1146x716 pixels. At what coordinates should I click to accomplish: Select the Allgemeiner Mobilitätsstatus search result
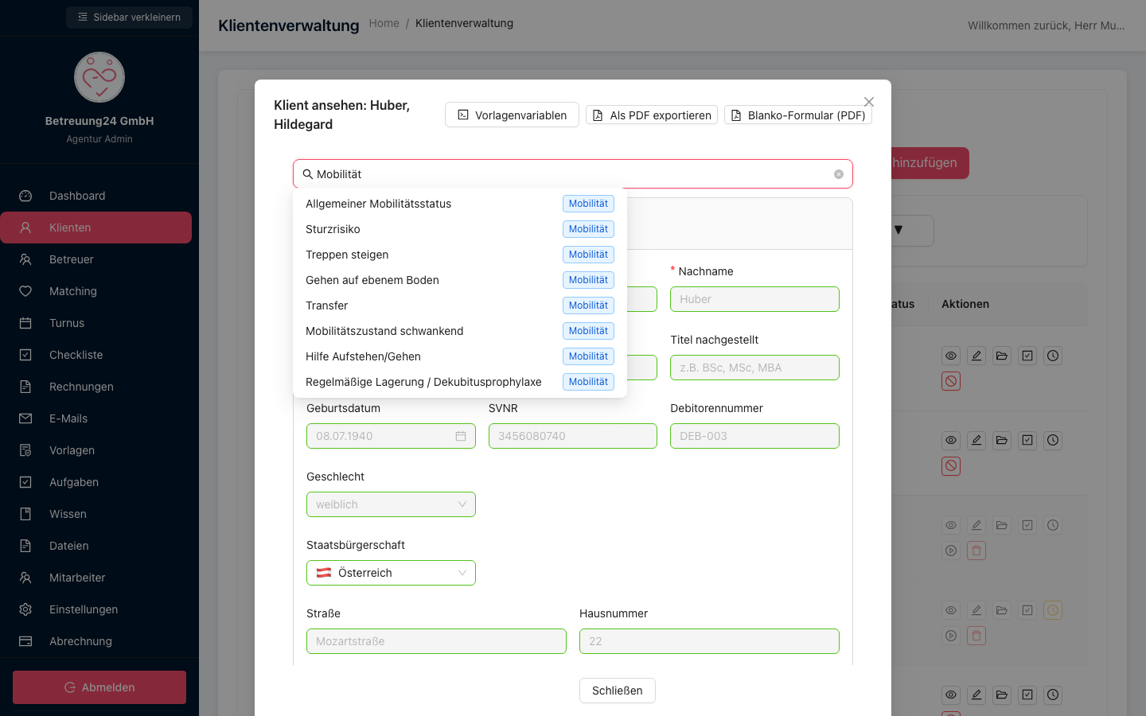tap(460, 204)
